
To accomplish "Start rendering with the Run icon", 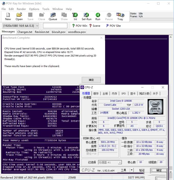I will pyautogui.click(x=98, y=17).
